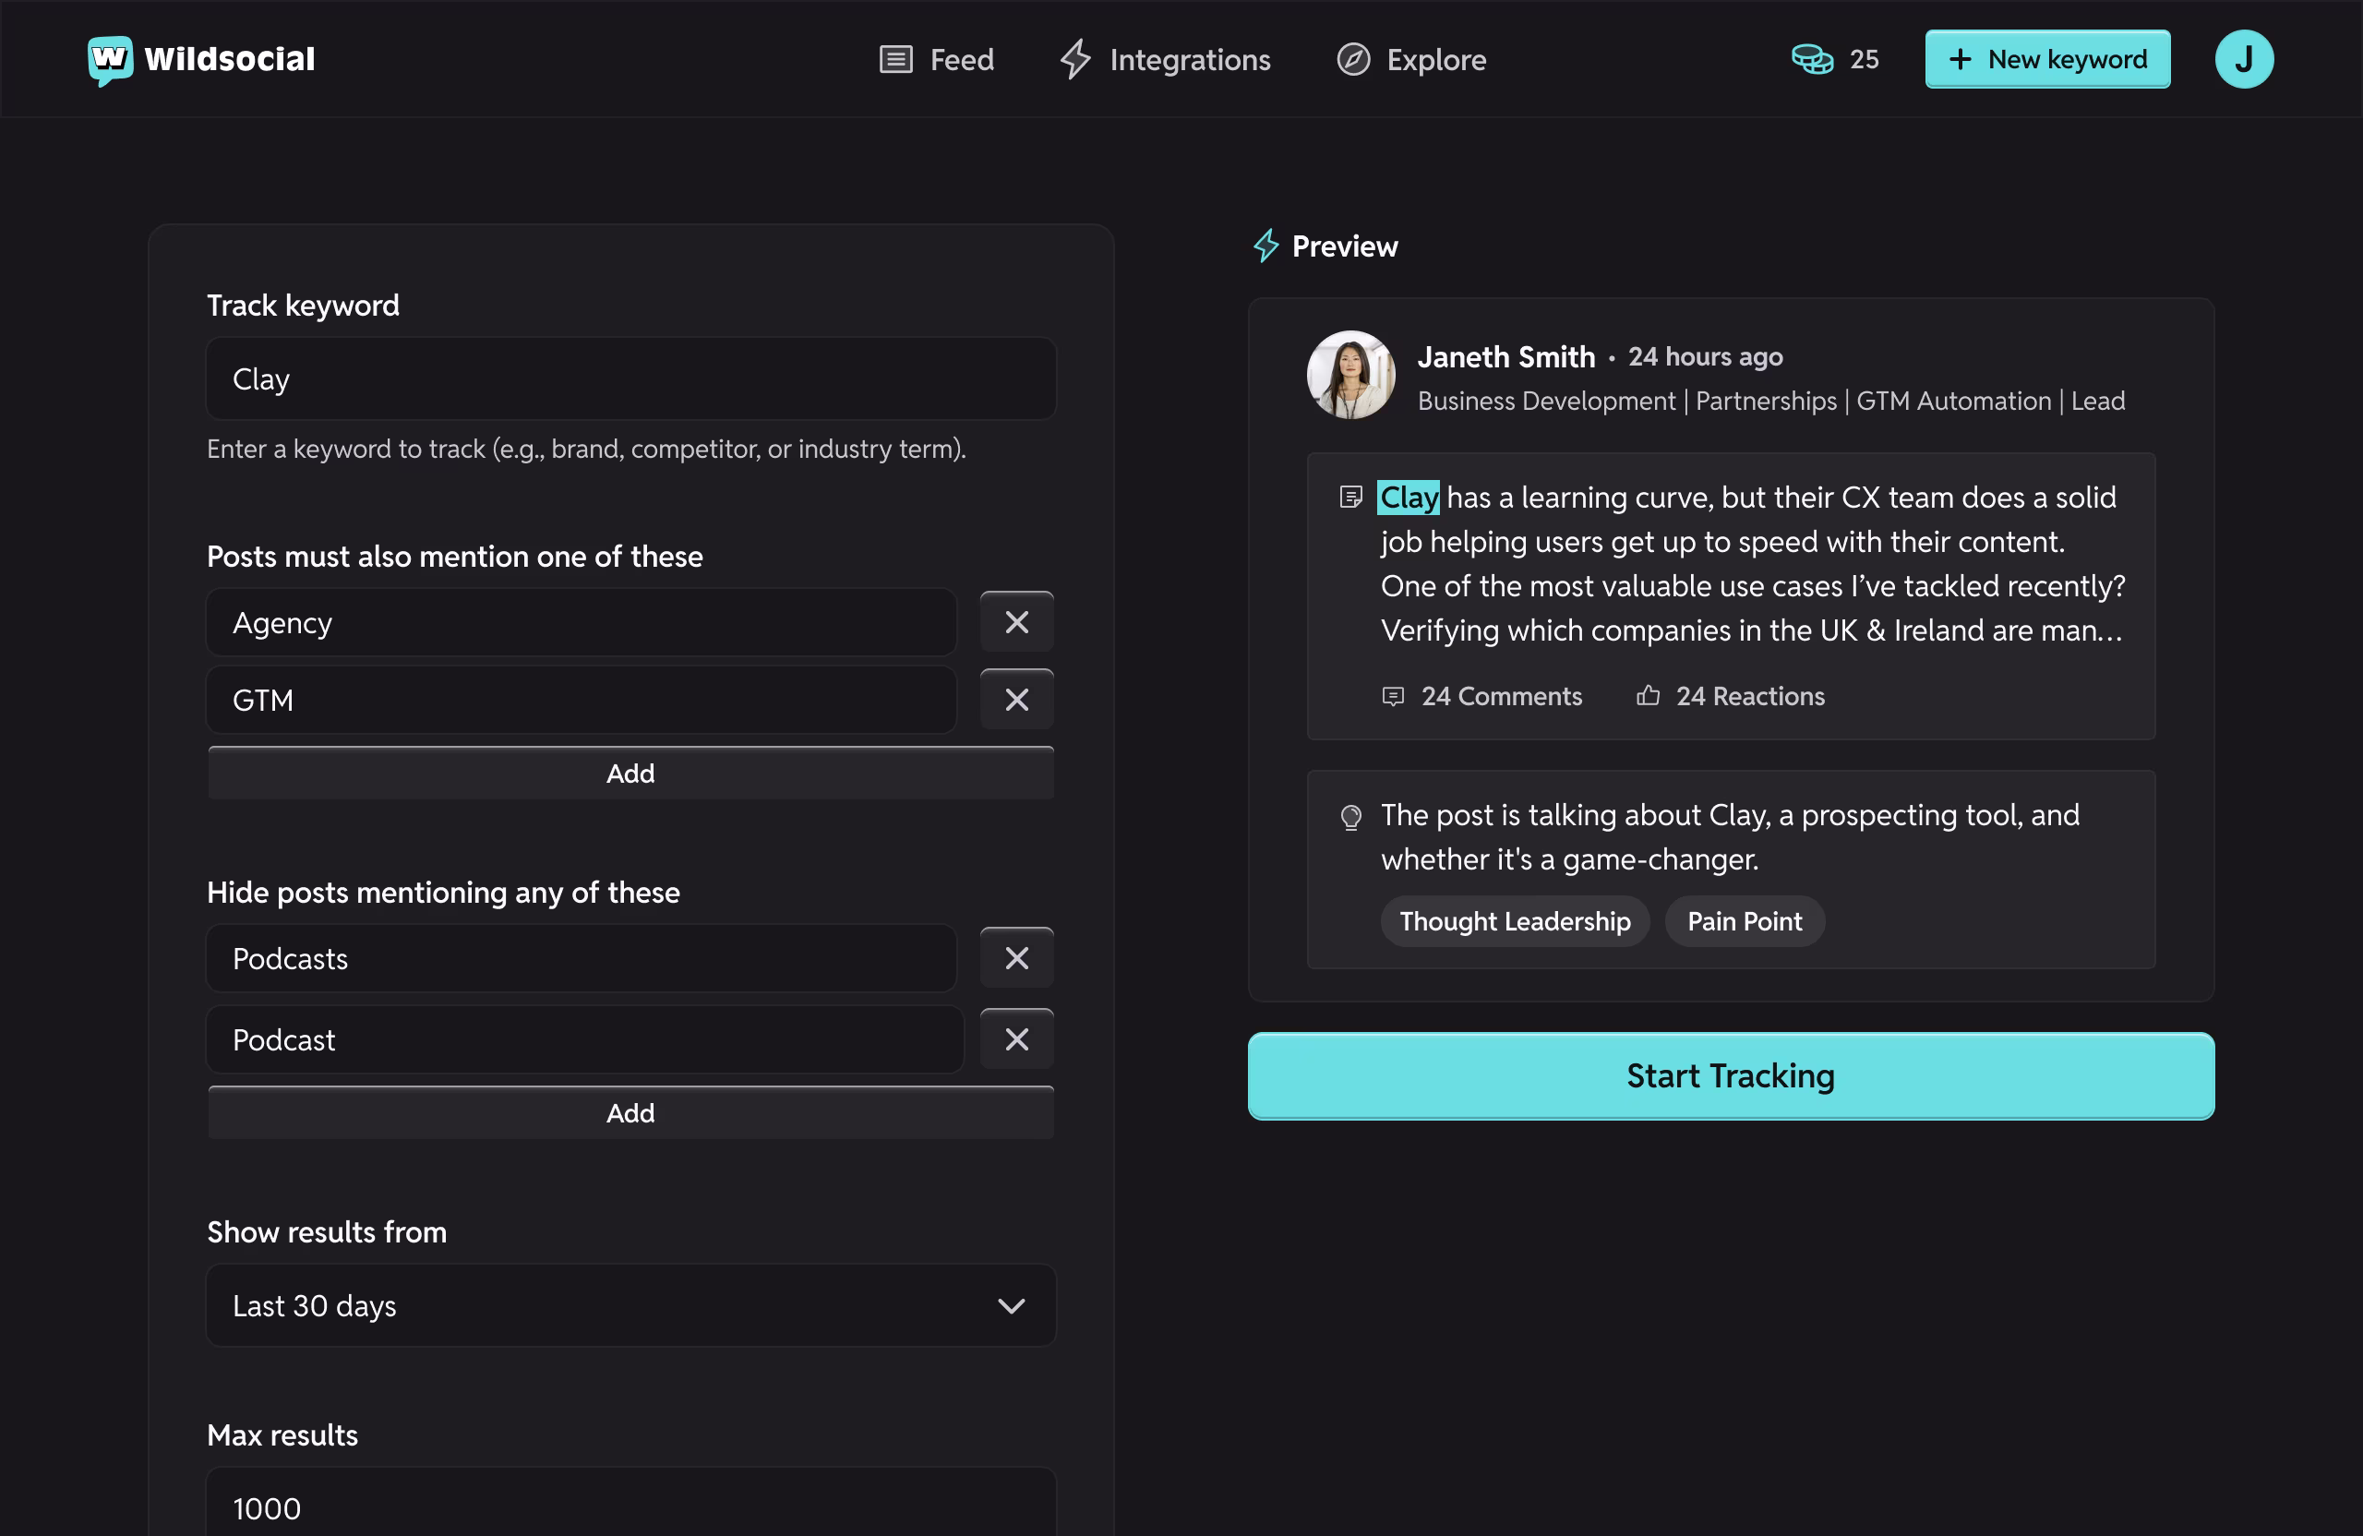The image size is (2363, 1536).
Task: Click the credits coins icon
Action: (1812, 60)
